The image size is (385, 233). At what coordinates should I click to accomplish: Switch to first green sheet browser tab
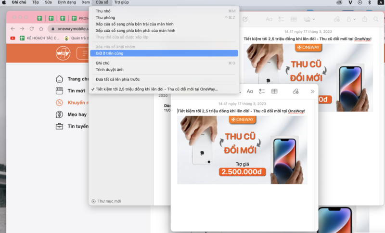click(x=39, y=18)
